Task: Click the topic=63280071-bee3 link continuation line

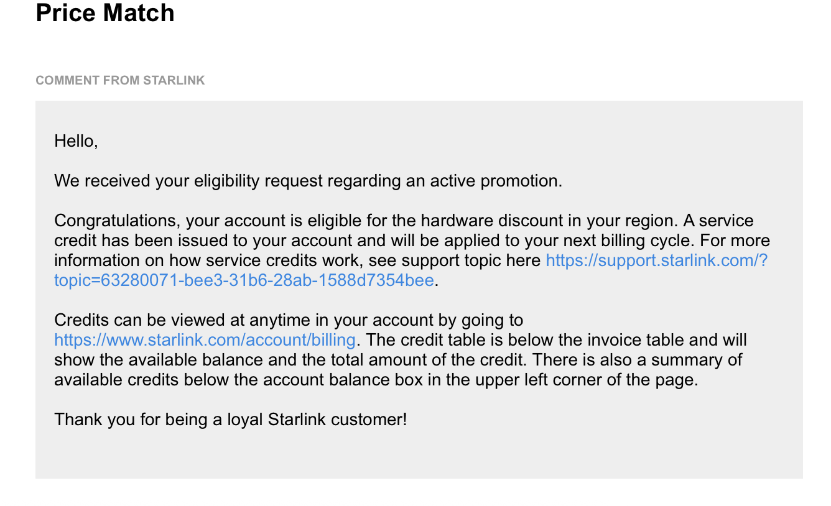Action: (x=244, y=280)
